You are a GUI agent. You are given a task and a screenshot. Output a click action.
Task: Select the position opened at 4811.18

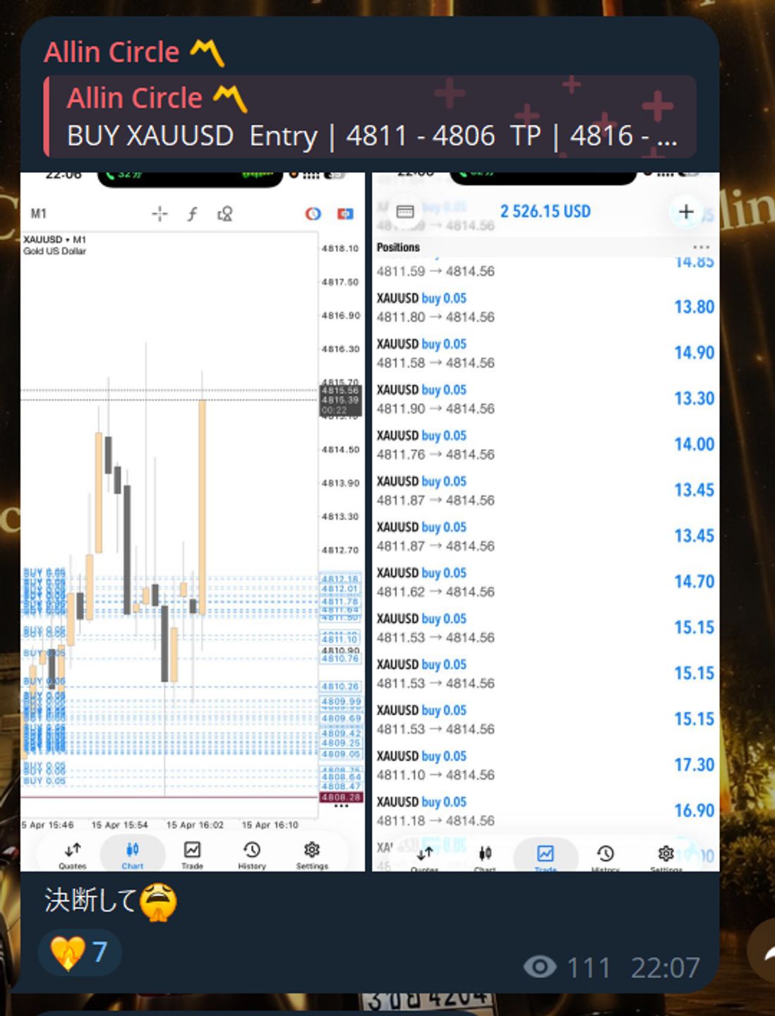[546, 811]
